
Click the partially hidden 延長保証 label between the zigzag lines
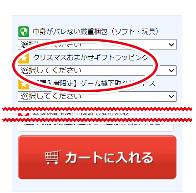click(x=80, y=114)
